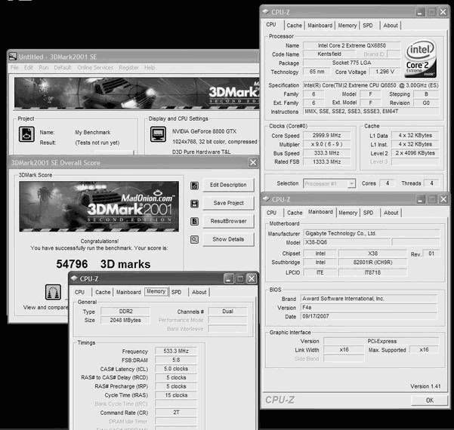Click the Show Details button
Image resolution: width=454 pixels, height=430 pixels.
[228, 239]
